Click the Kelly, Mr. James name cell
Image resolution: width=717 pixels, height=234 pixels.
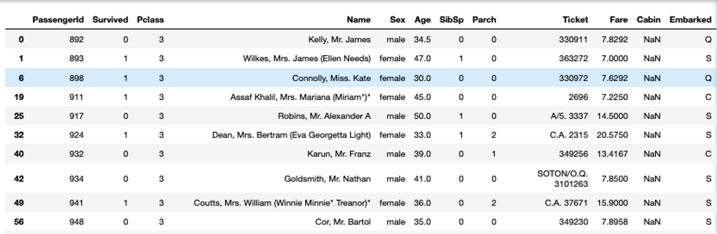click(339, 39)
